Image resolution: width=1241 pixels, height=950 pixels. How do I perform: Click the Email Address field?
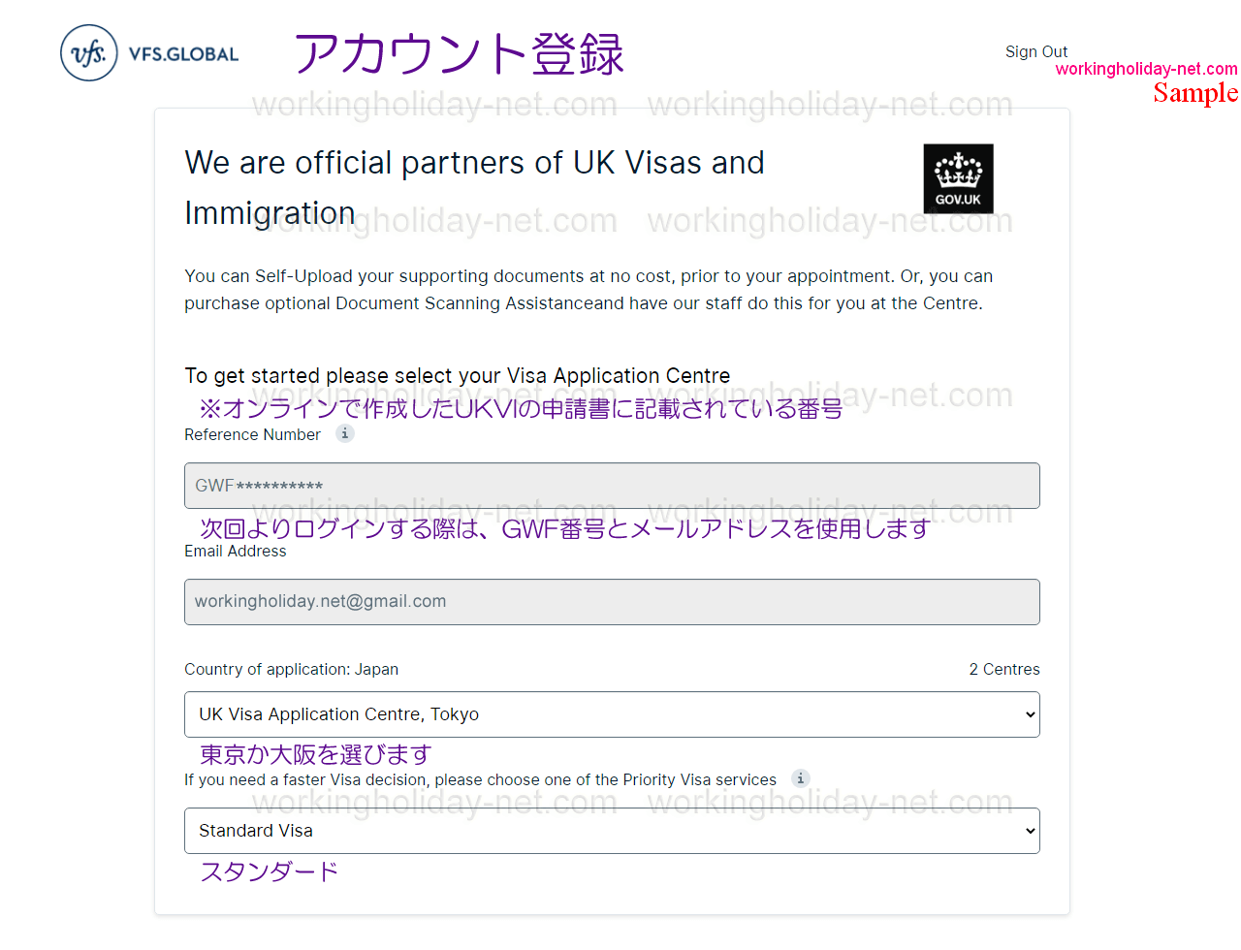click(x=612, y=602)
